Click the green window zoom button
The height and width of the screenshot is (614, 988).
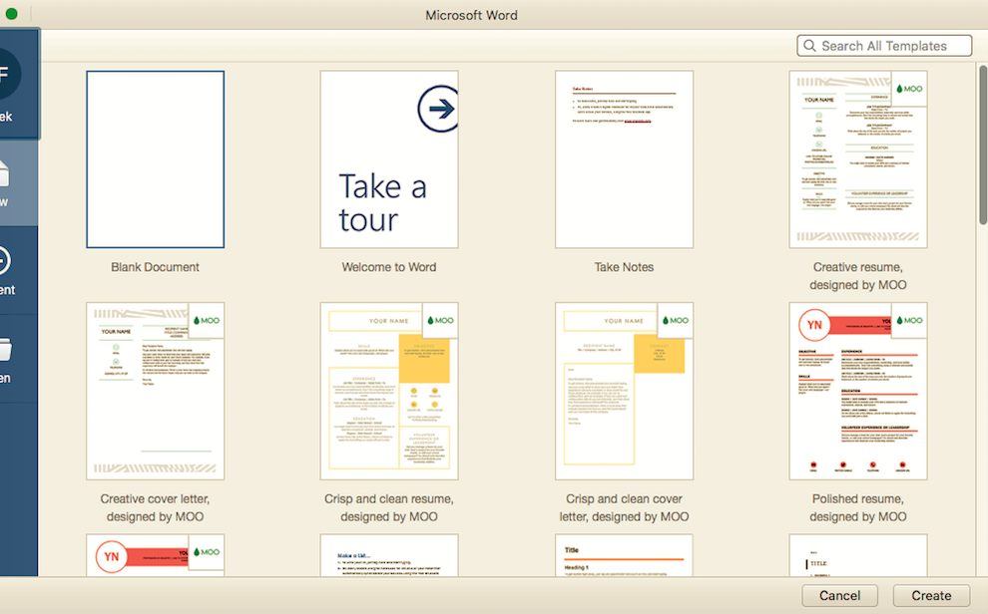[x=11, y=13]
